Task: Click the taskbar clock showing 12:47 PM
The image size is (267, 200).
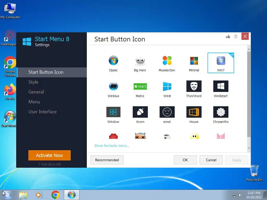Action: click(x=254, y=195)
